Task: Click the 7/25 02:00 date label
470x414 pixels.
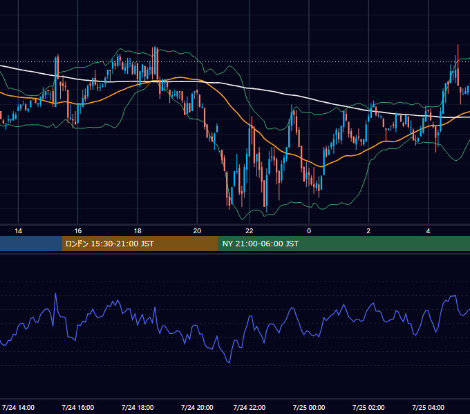Action: click(x=368, y=407)
